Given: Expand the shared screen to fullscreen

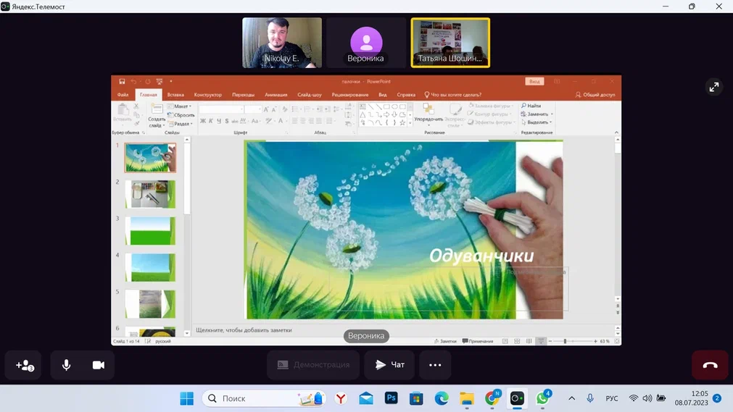Looking at the screenshot, I should [713, 87].
